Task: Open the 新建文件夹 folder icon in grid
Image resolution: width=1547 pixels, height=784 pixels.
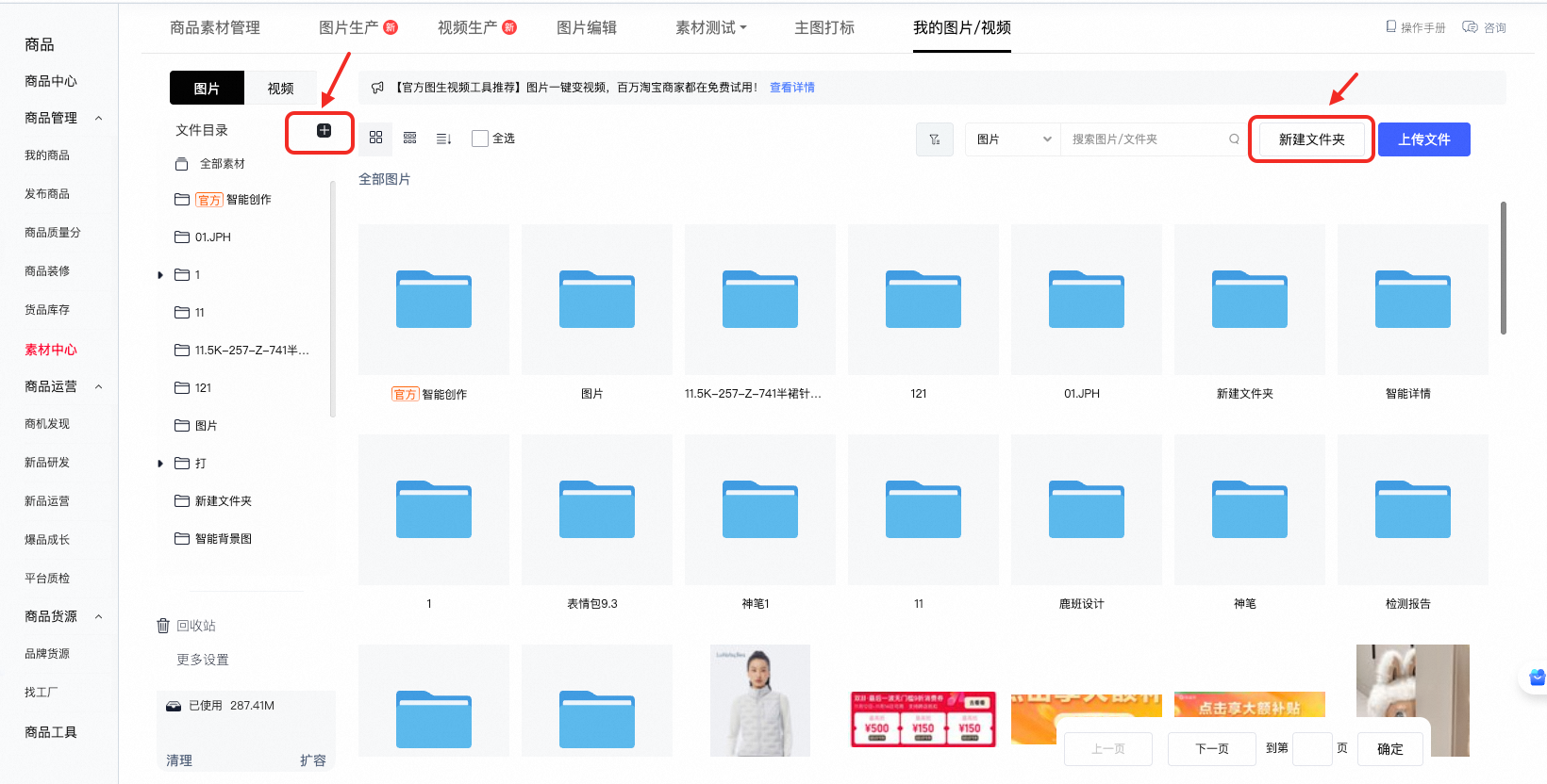Action: tap(1250, 300)
